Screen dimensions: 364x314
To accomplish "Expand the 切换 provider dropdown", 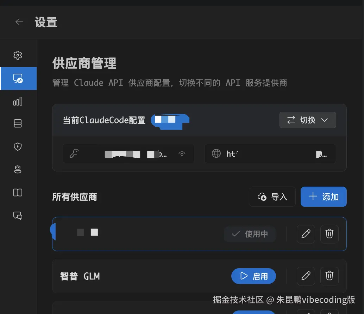I will point(308,120).
